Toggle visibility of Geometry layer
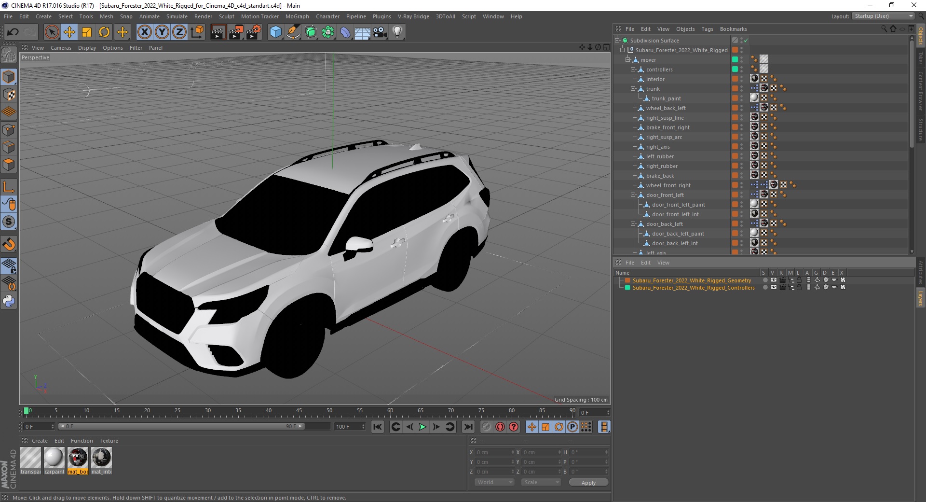The image size is (926, 502). point(774,280)
